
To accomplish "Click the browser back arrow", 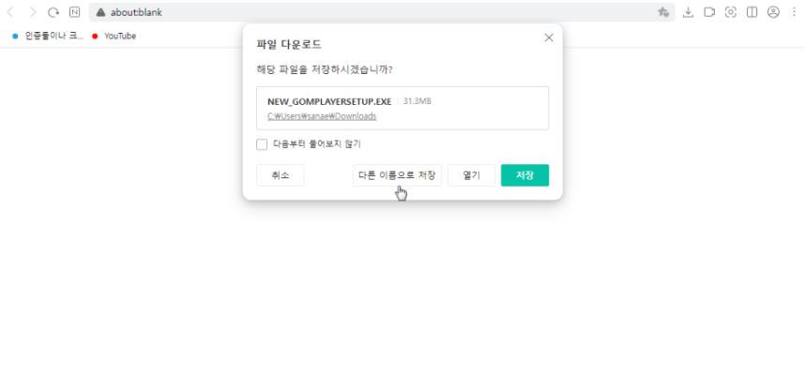I will click(x=10, y=12).
